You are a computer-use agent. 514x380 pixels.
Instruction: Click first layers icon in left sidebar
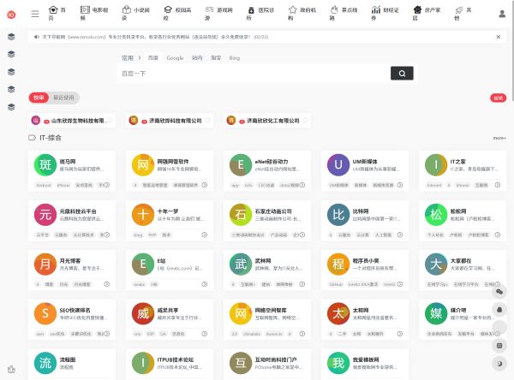(x=11, y=37)
